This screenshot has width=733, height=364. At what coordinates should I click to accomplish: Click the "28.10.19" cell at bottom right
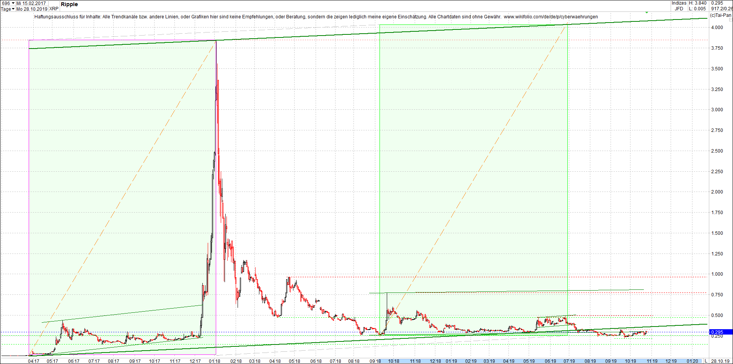[x=721, y=361]
